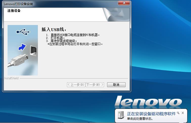Click the blue arrow pointing to USB port

coord(22,47)
